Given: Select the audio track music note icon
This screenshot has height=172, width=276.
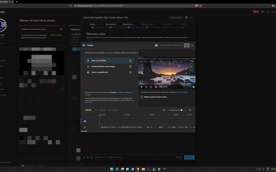Looking at the screenshot, I should point(85,127).
